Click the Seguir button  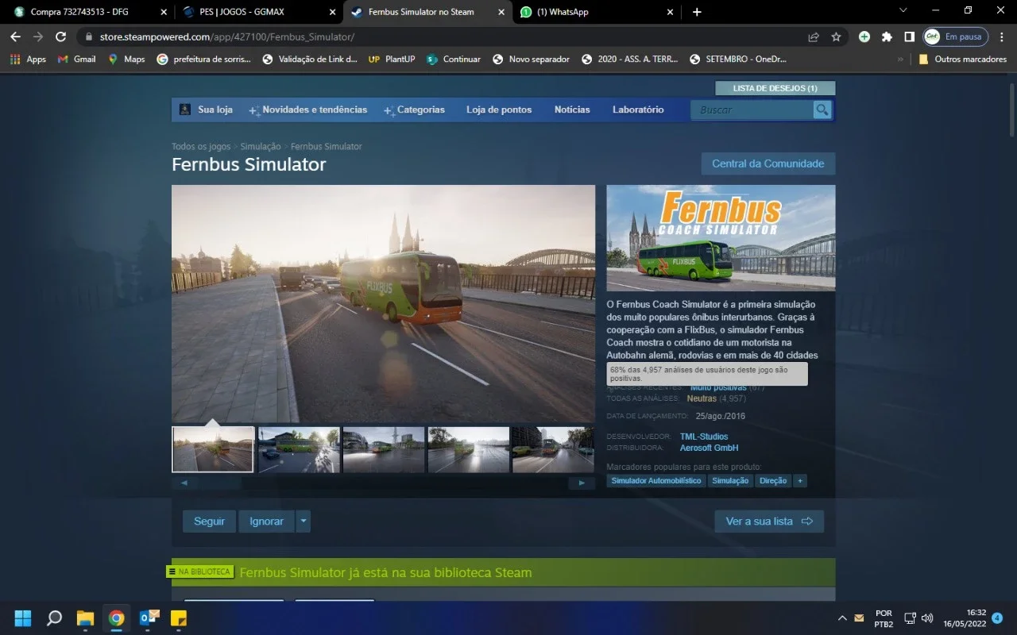[x=209, y=521]
